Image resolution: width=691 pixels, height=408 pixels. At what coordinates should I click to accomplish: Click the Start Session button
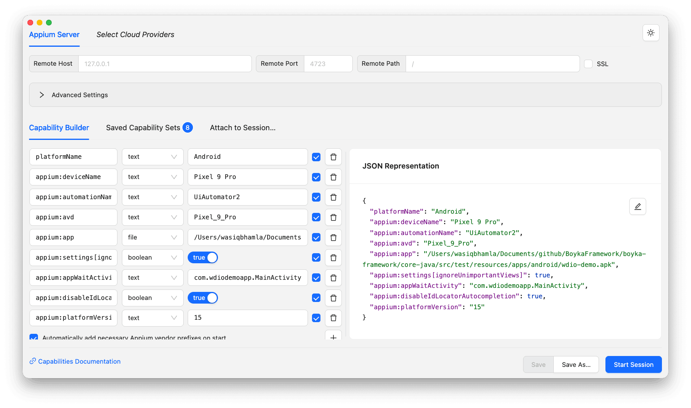click(633, 364)
